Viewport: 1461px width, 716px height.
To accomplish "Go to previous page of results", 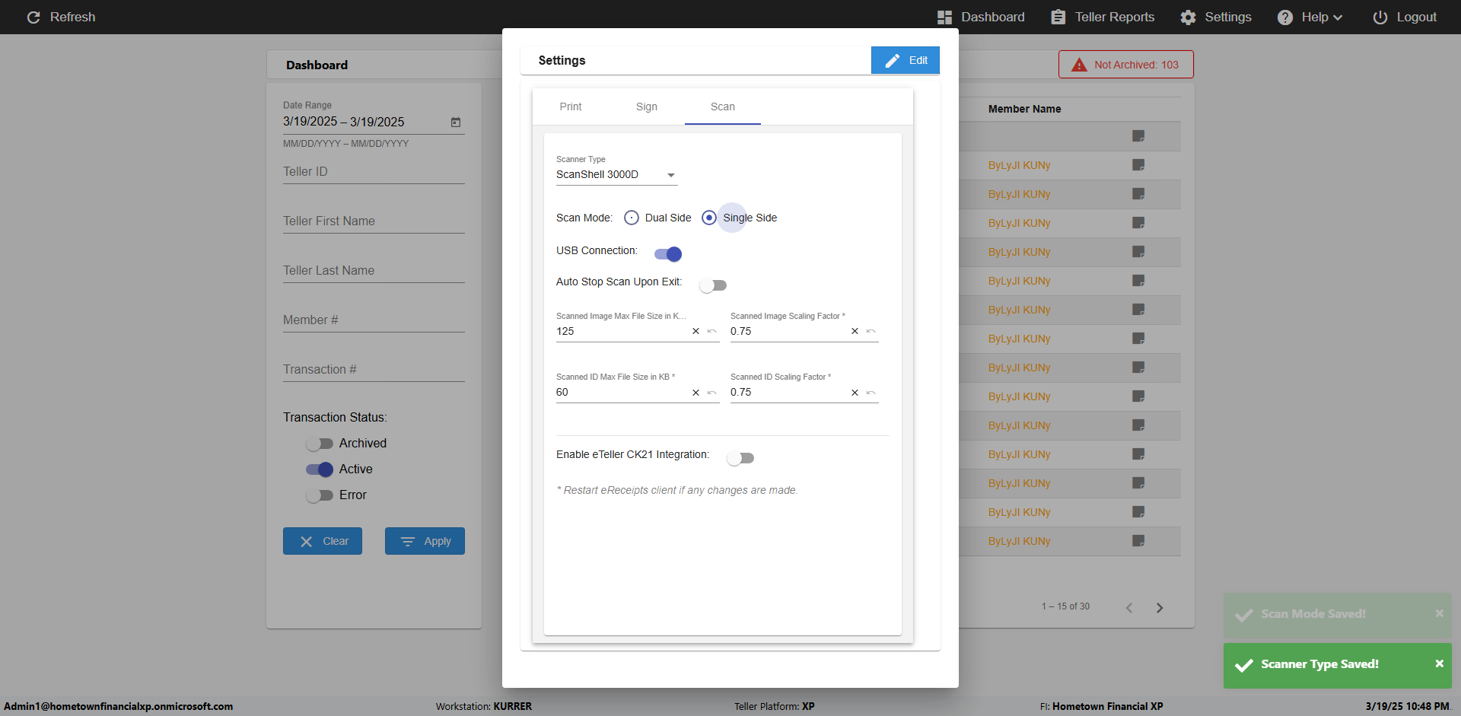I will pyautogui.click(x=1129, y=608).
